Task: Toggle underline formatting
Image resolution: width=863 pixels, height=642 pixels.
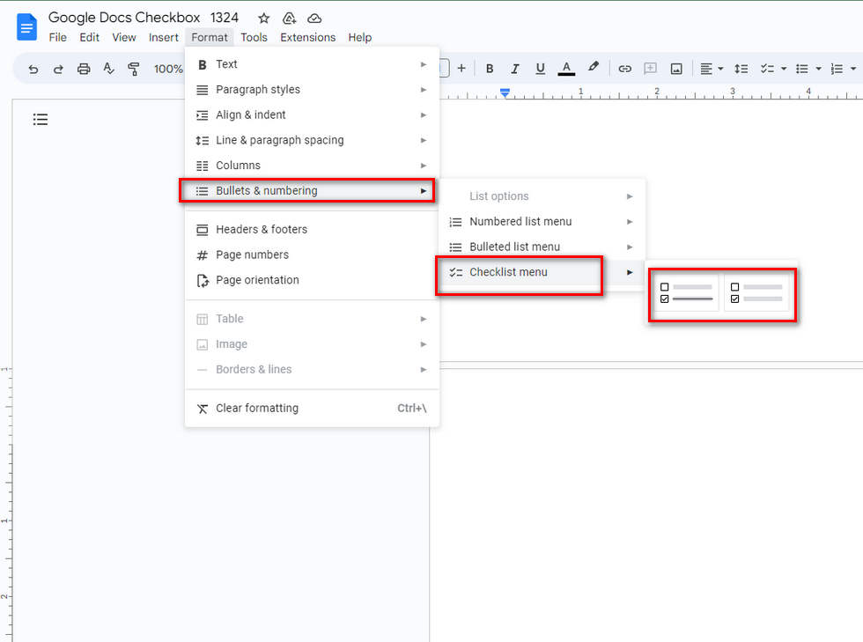Action: point(540,69)
